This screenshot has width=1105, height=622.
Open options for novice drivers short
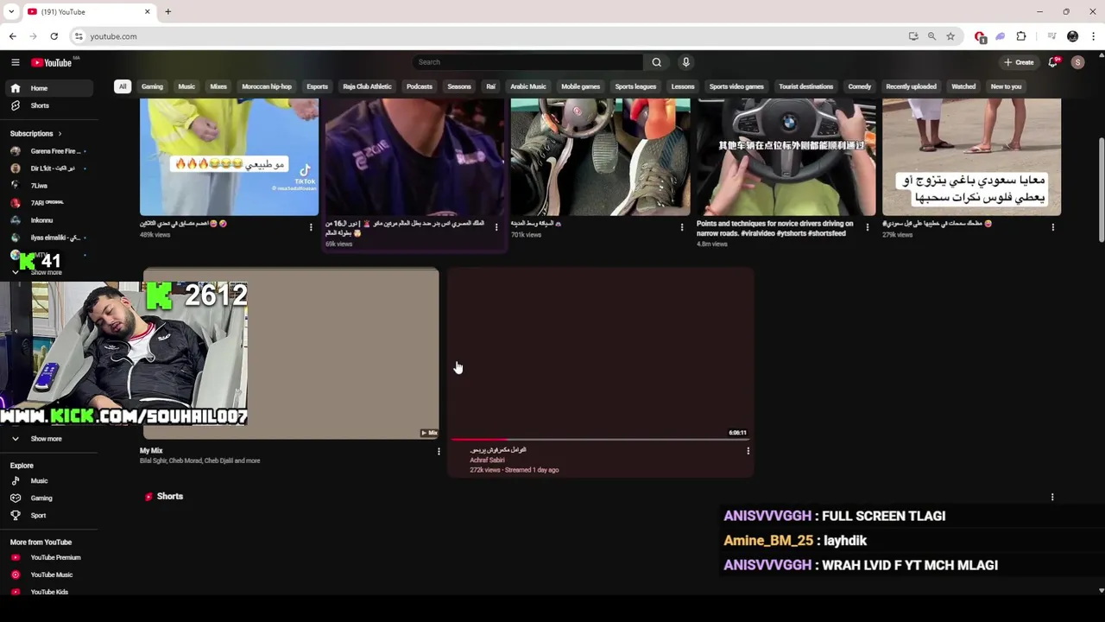click(868, 227)
